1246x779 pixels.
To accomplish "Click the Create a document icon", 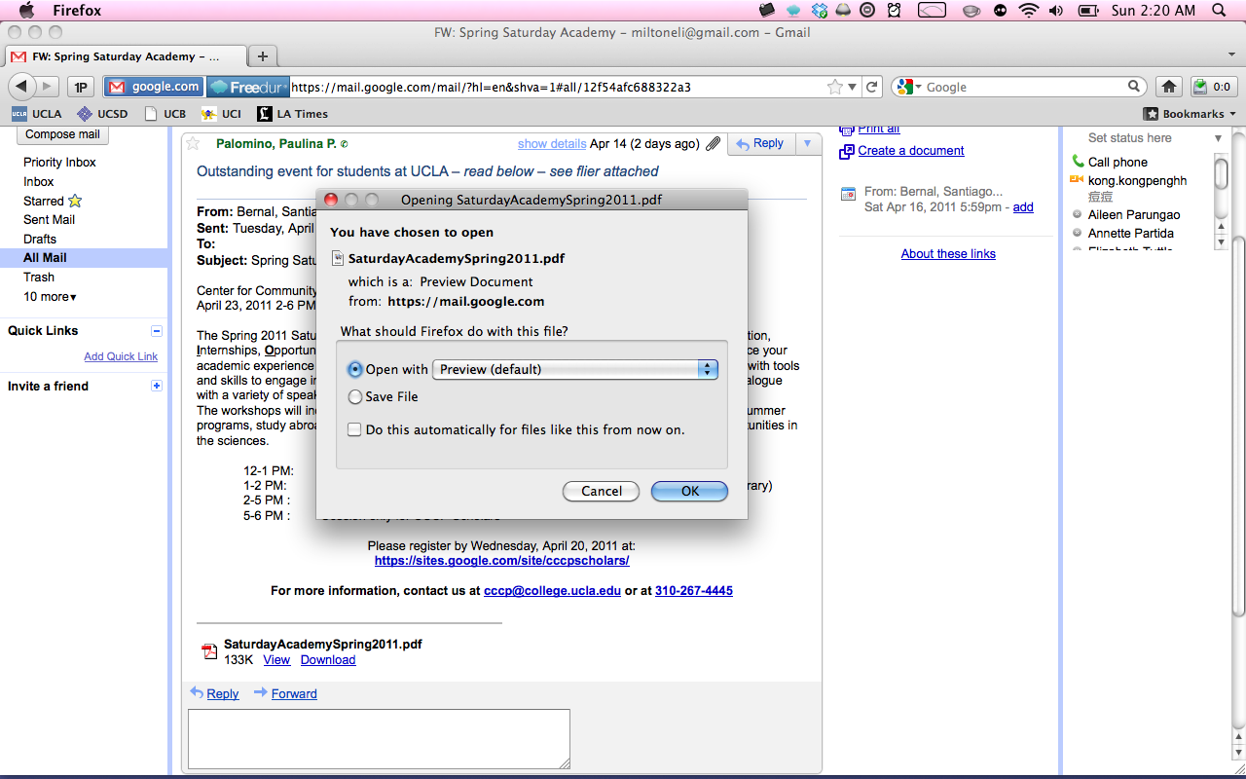I will pos(846,151).
